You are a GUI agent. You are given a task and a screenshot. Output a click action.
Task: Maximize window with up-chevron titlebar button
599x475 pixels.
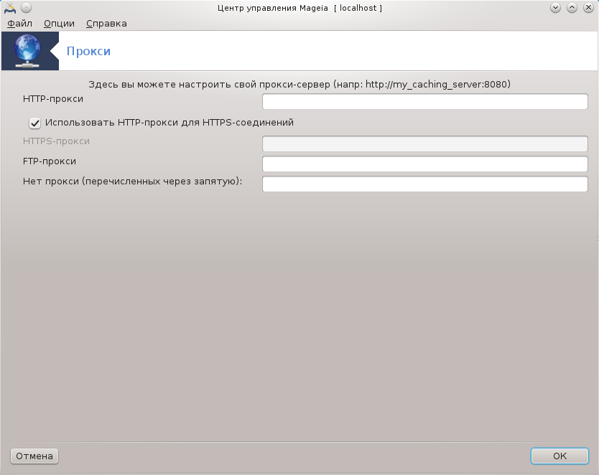click(x=572, y=8)
